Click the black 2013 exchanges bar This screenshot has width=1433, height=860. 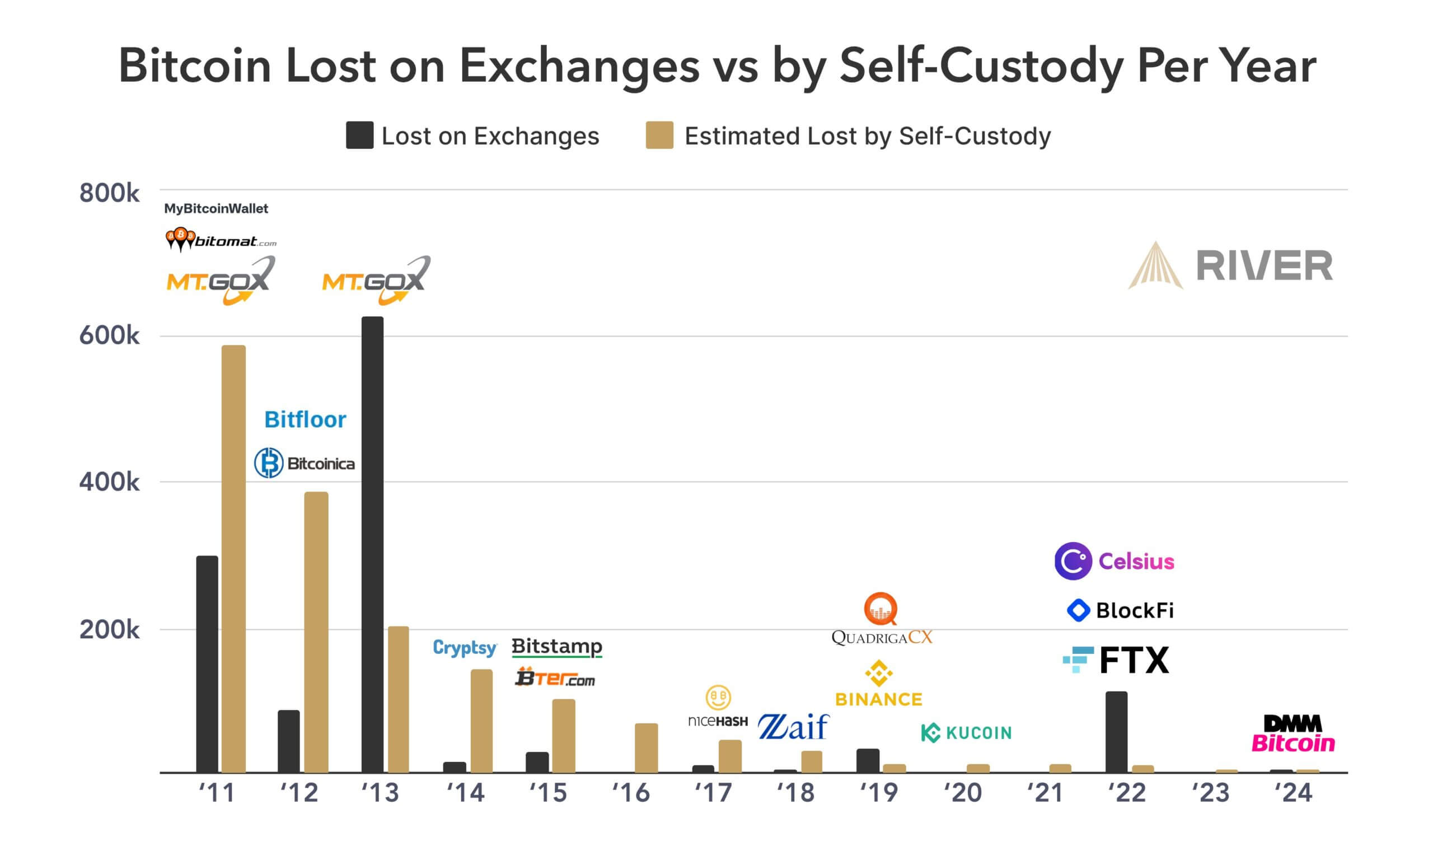point(372,544)
